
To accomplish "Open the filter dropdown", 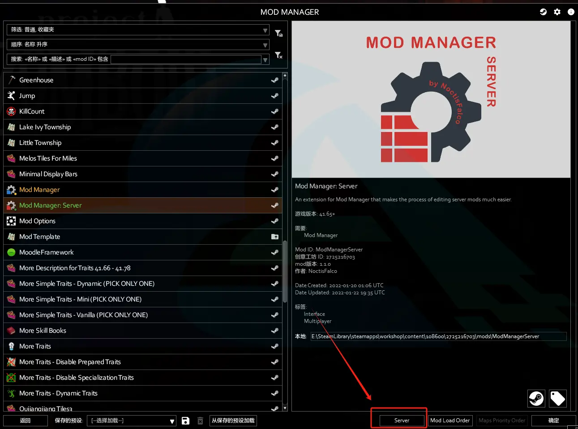I will click(138, 30).
